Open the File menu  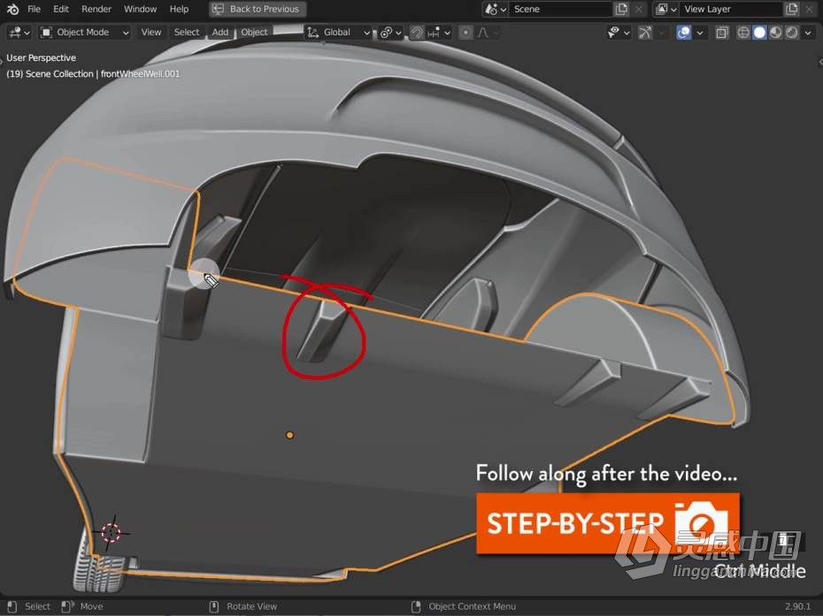coord(35,9)
